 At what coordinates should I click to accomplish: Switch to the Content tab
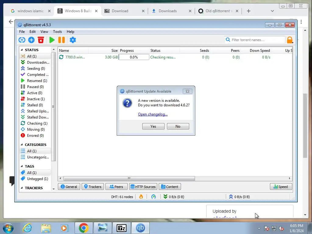[170, 187]
